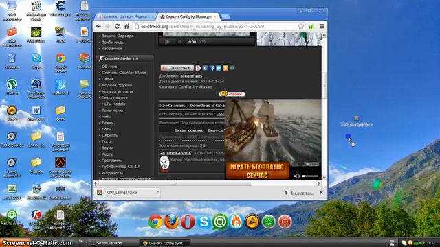Select the Скачать Config by Musse tab

coord(188,16)
